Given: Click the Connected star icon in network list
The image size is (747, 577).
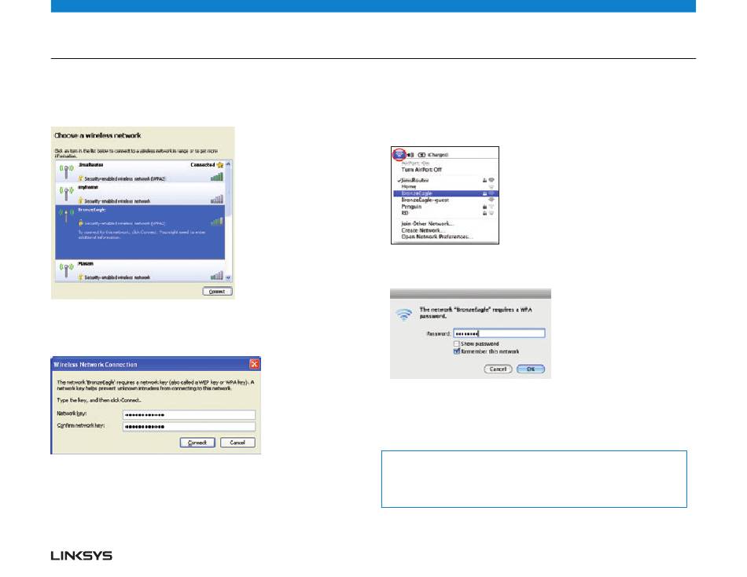Looking at the screenshot, I should 222,165.
